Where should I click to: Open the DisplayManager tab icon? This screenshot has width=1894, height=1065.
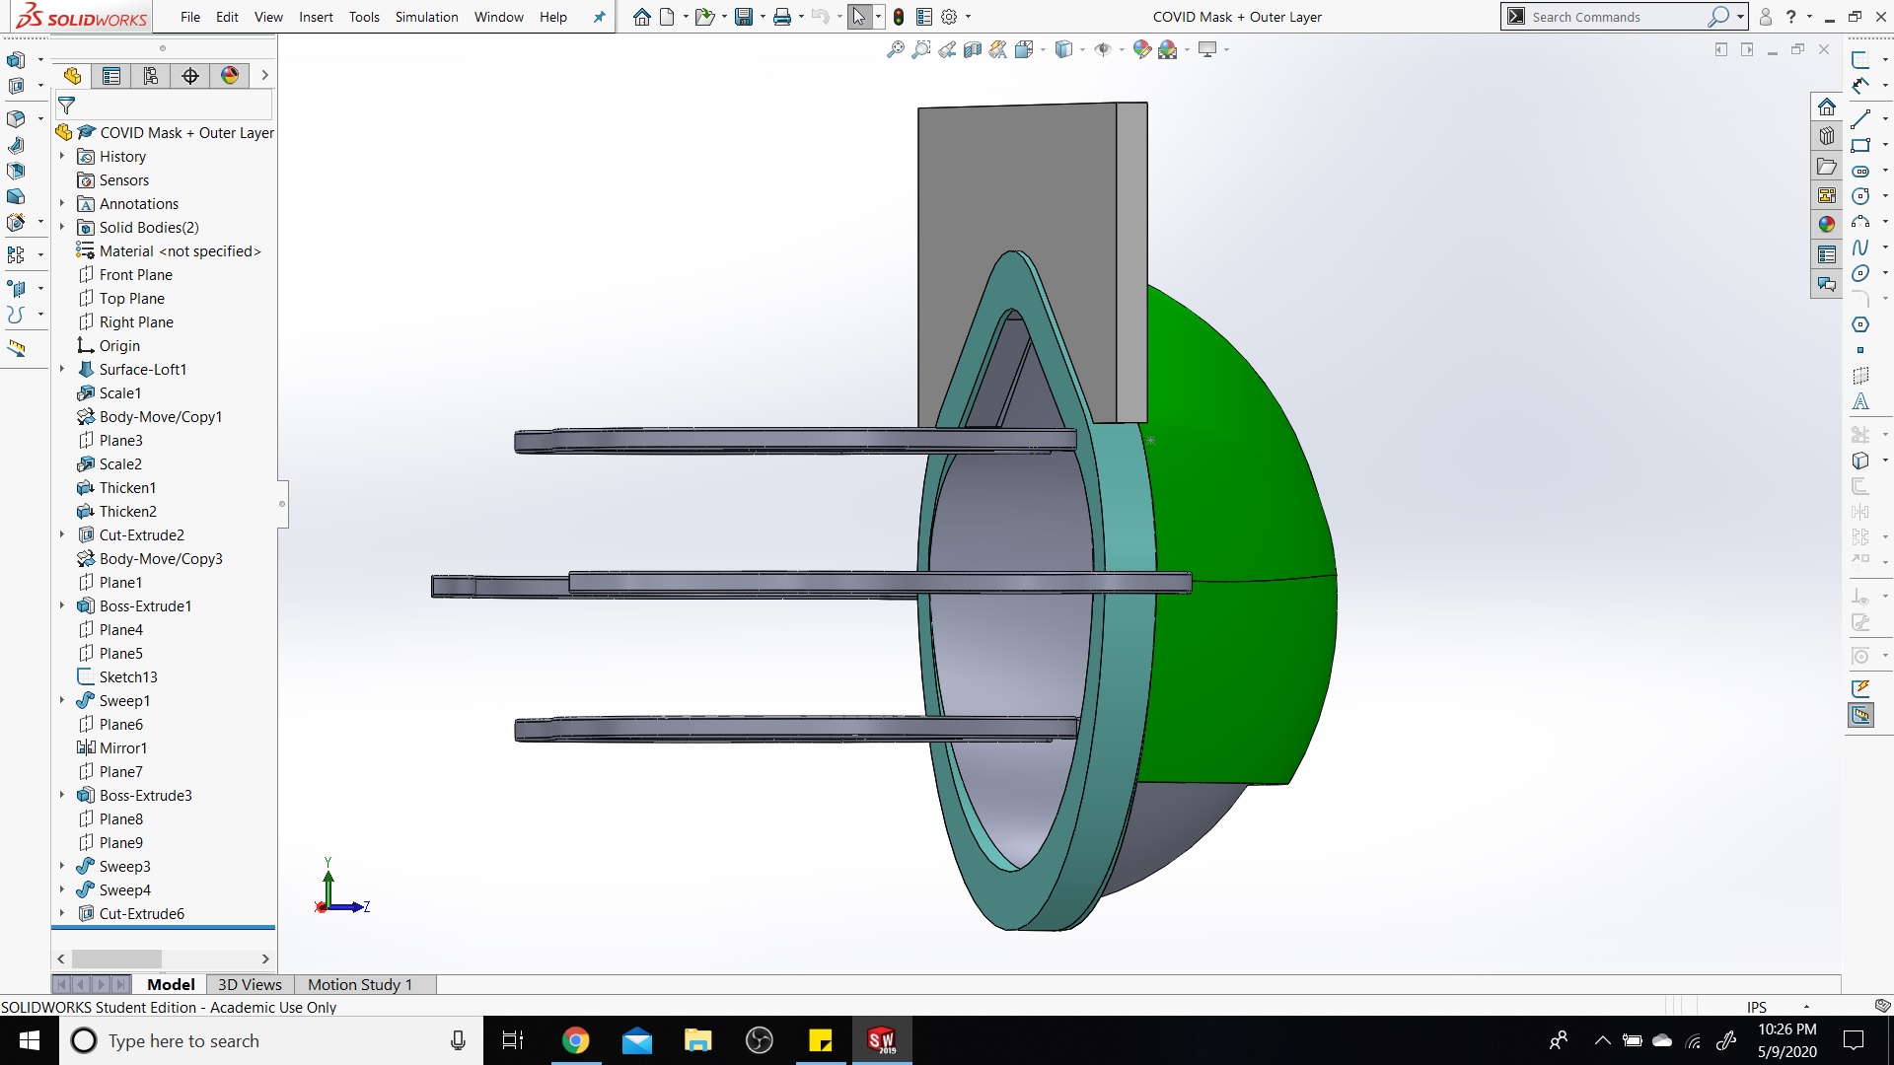pyautogui.click(x=230, y=76)
